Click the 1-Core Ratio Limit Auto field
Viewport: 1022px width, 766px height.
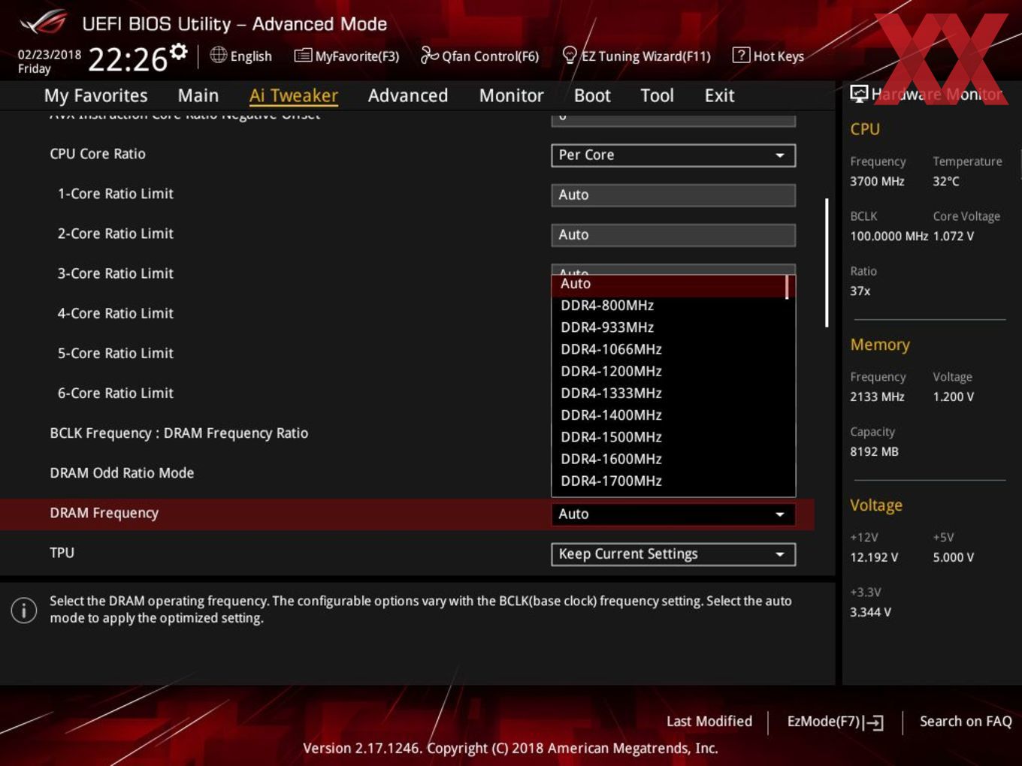tap(673, 195)
